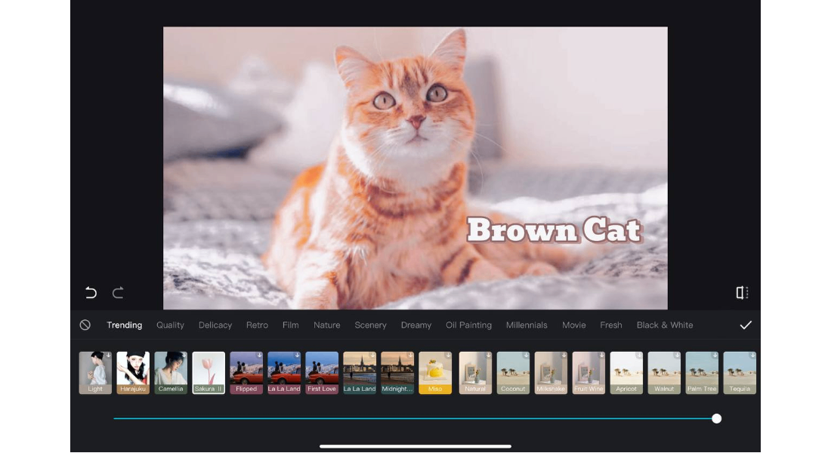Apply the Coconut filter
Image resolution: width=831 pixels, height=453 pixels.
(513, 372)
